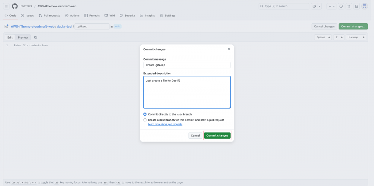Select Commit directly to the main branch
The image size is (374, 186).
(x=145, y=114)
